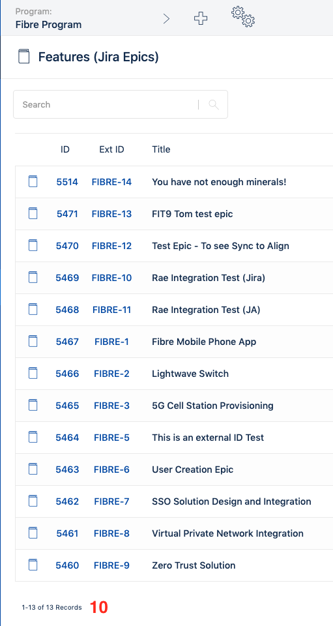Click the plus icon beside Fibre Program
The image size is (333, 626).
pyautogui.click(x=201, y=18)
